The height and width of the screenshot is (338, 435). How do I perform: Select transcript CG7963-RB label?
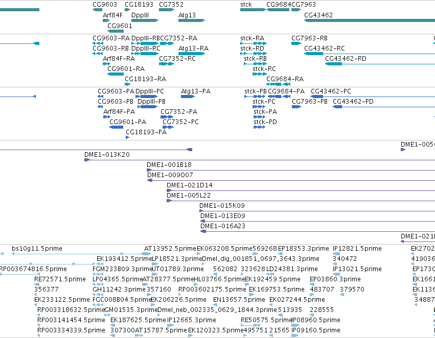(x=309, y=38)
